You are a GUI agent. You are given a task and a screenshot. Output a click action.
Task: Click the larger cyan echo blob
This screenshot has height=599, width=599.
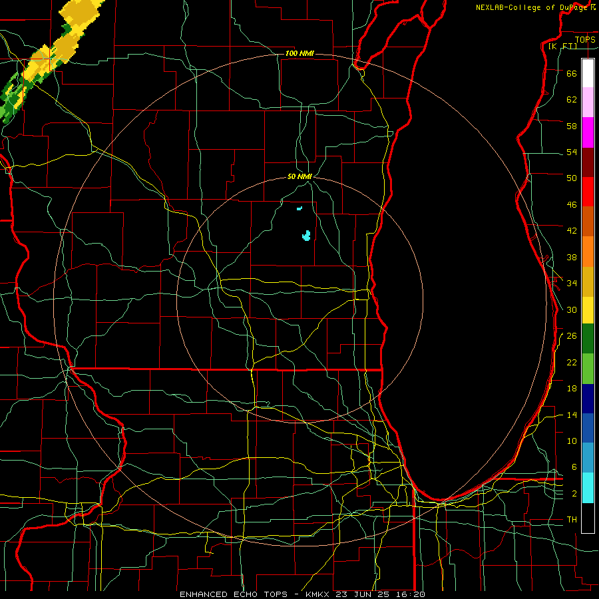point(306,236)
